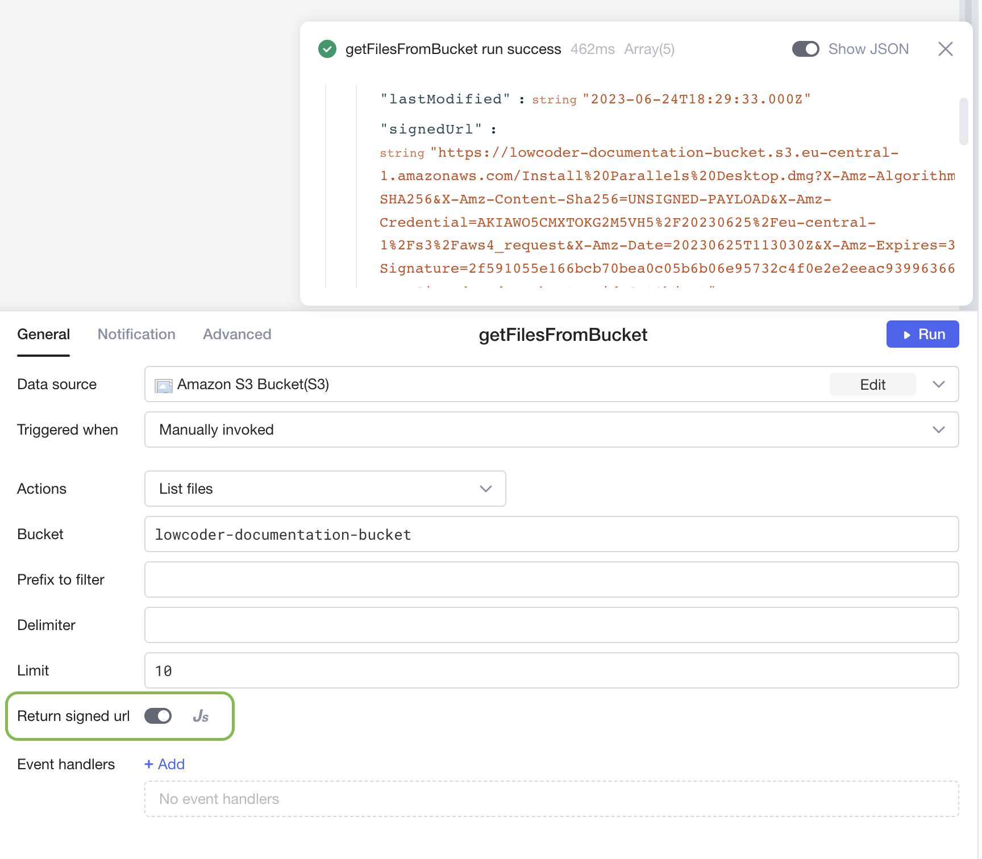This screenshot has width=982, height=859.
Task: Select the General tab
Action: 44,335
